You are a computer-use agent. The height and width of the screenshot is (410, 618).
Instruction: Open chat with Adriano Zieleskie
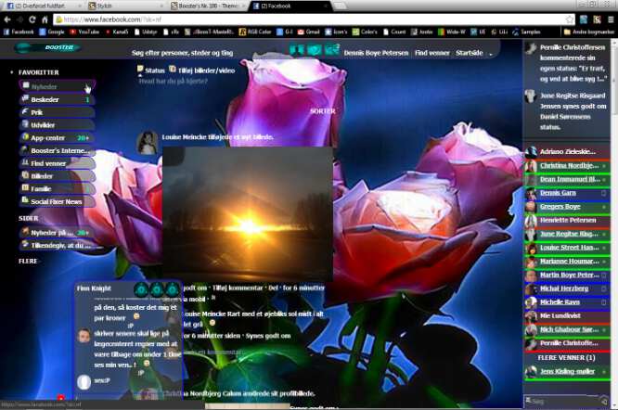567,151
